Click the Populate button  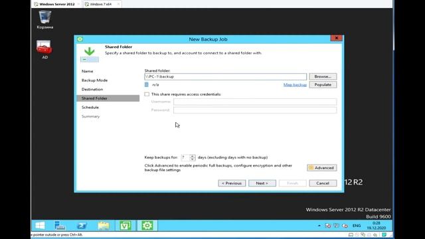click(x=323, y=84)
